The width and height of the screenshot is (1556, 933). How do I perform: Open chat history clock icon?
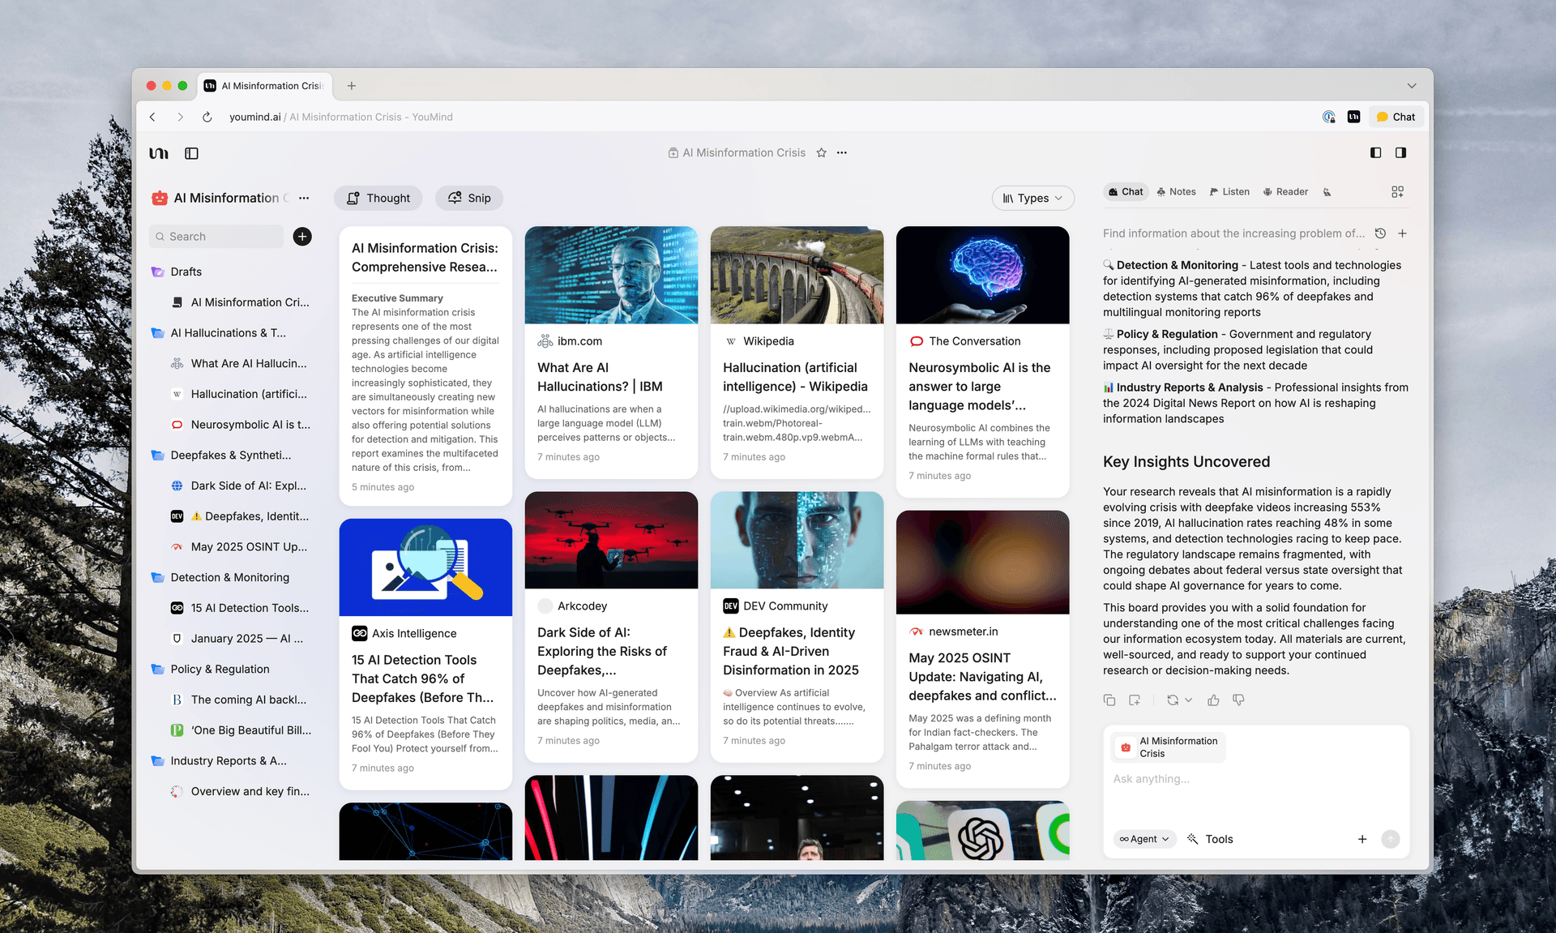click(1380, 233)
